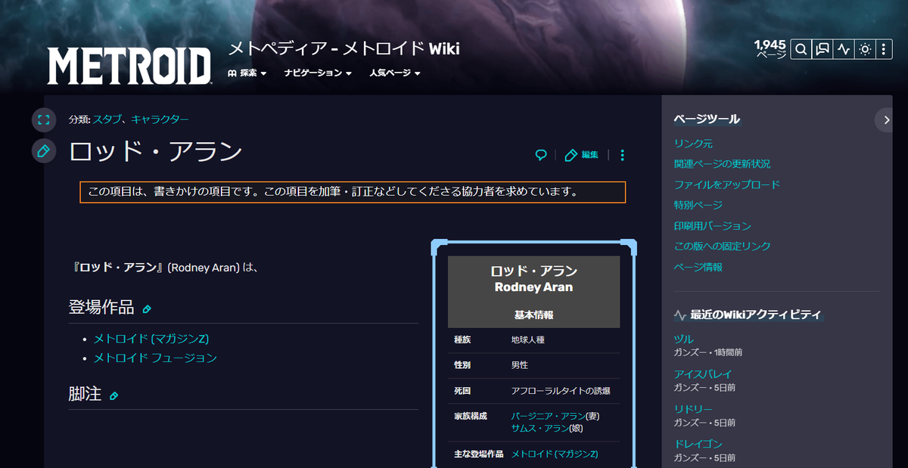
Task: Open the ドレイゴン recent activity page
Action: [x=698, y=444]
